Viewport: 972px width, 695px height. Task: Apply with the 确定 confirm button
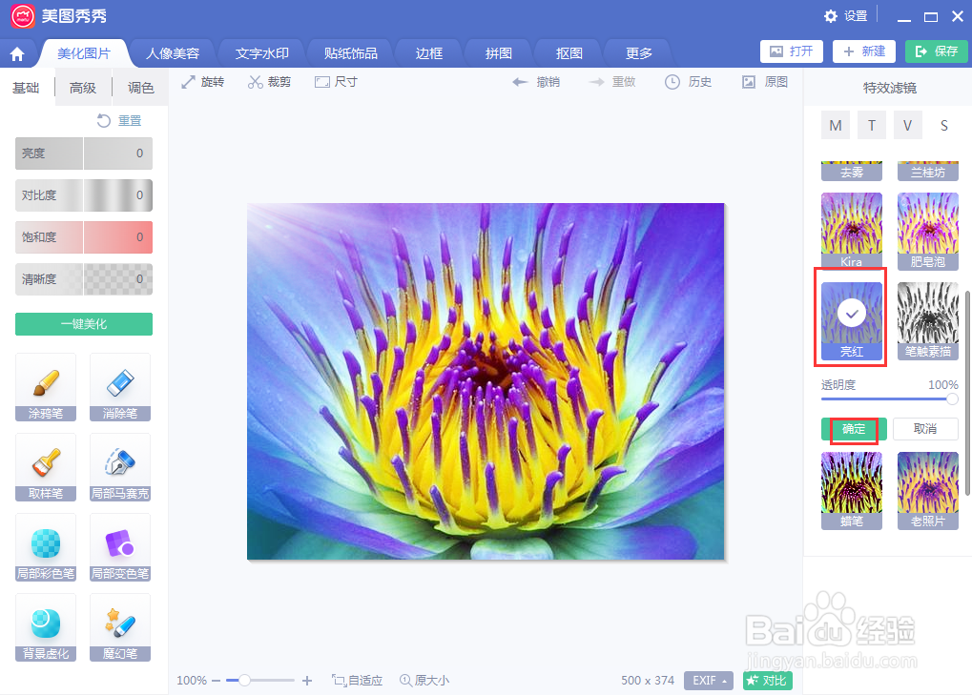(x=852, y=429)
